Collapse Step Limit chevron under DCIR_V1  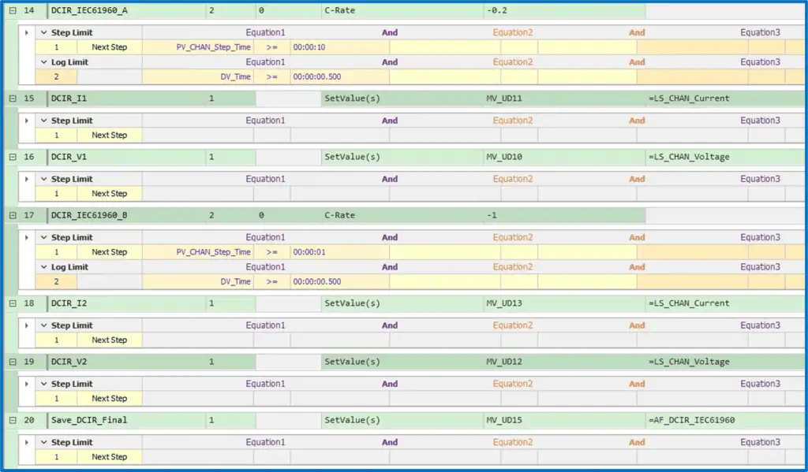click(x=44, y=179)
